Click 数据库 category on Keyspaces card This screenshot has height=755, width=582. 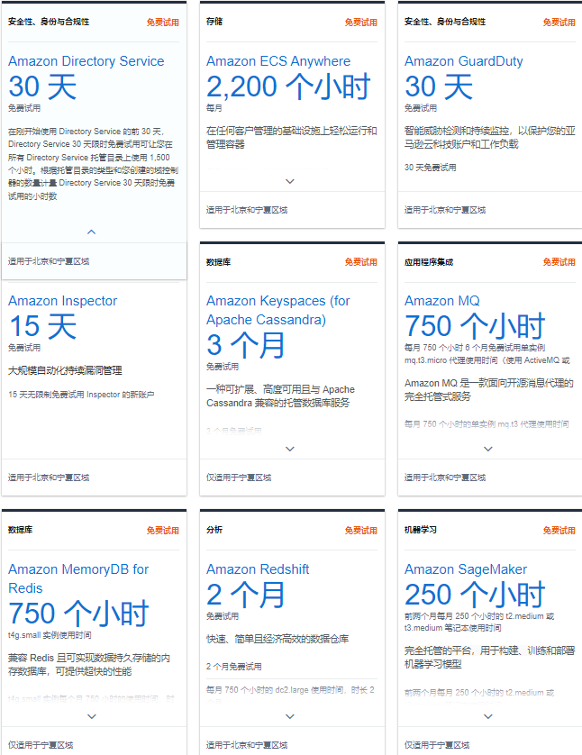pos(219,262)
